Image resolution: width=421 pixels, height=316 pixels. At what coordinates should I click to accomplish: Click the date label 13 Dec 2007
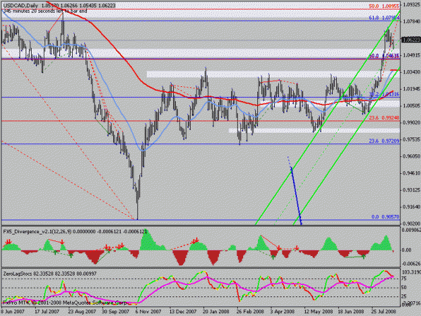(183, 312)
